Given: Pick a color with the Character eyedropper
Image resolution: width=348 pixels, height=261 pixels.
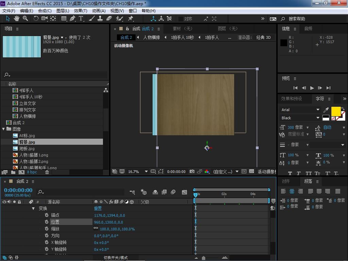Looking at the screenshot, I should tap(326, 110).
